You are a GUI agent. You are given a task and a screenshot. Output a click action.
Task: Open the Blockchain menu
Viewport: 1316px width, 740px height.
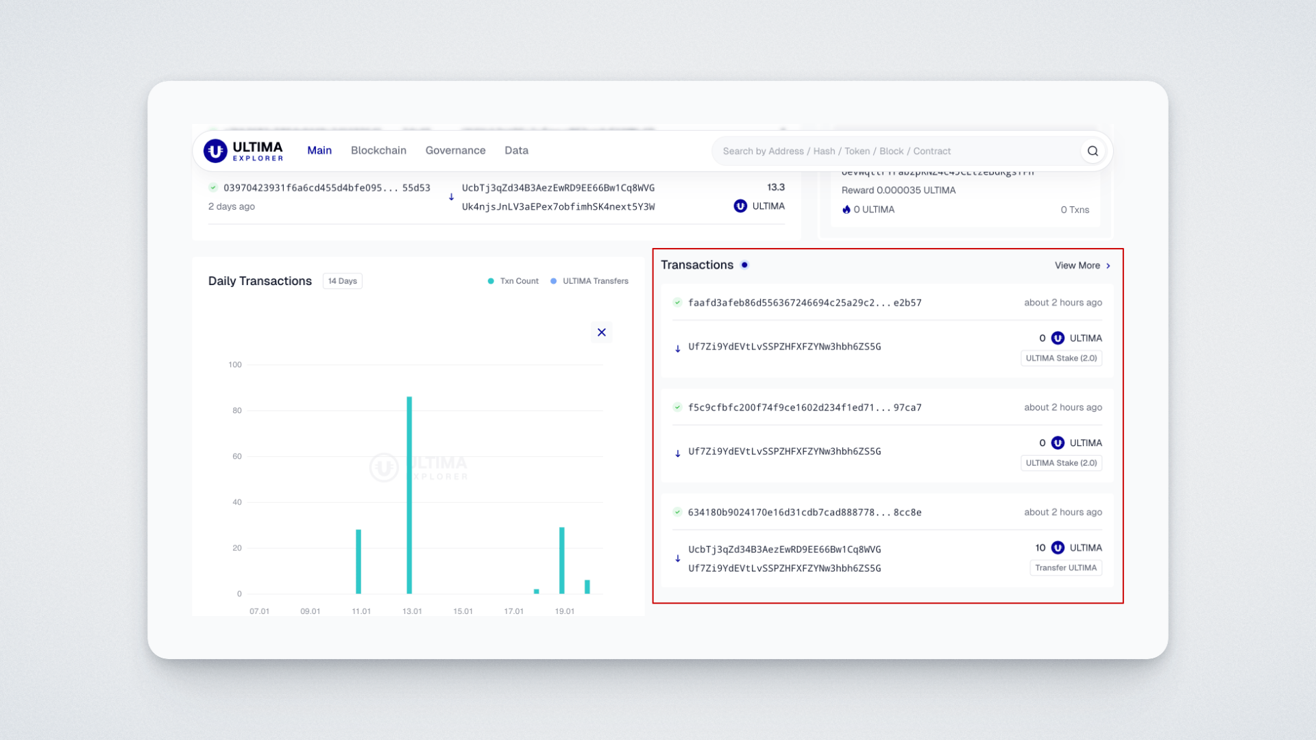click(x=378, y=150)
